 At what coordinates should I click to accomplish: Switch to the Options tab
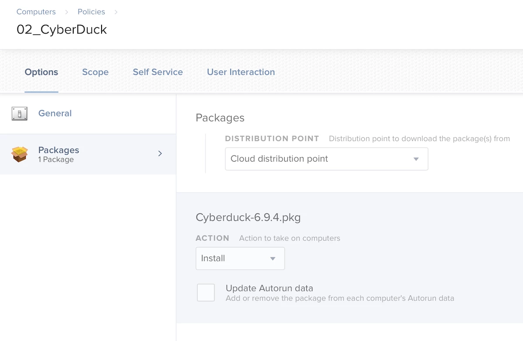pos(41,72)
